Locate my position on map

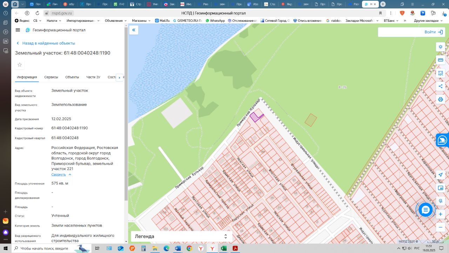click(x=441, y=175)
